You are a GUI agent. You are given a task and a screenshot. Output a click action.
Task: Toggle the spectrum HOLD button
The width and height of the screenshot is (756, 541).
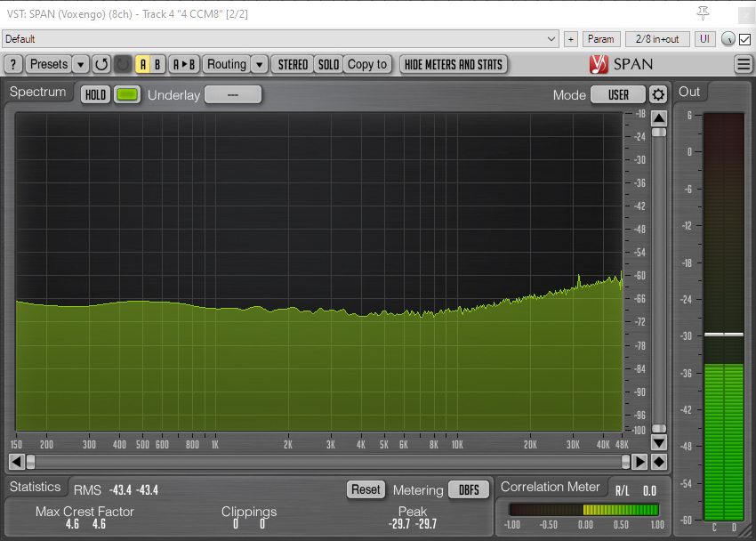click(x=95, y=94)
